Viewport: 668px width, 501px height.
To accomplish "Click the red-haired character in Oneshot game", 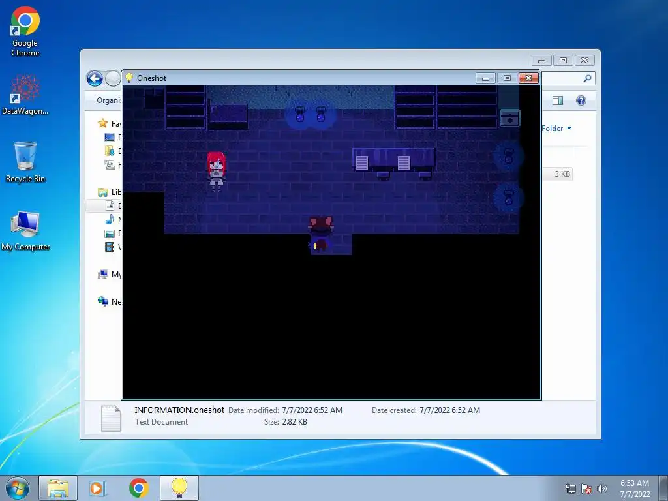I will (x=217, y=172).
